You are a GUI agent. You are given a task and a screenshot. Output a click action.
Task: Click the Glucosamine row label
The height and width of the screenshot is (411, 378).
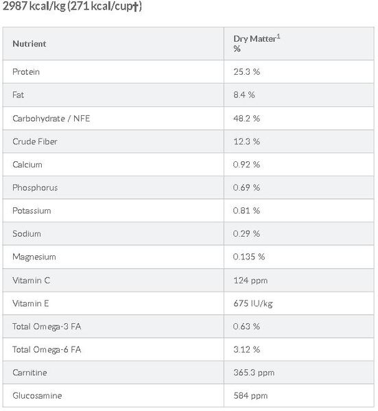tap(37, 396)
